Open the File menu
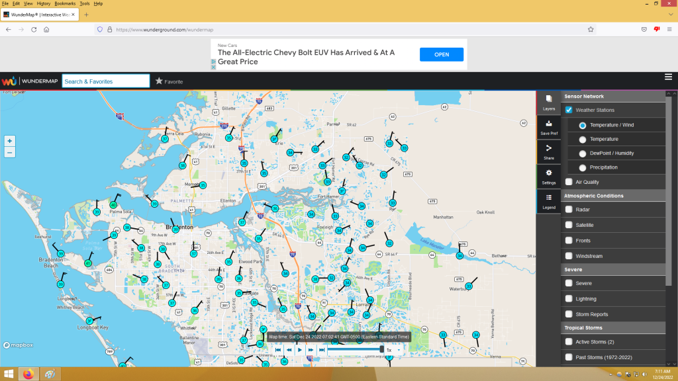 click(x=5, y=3)
